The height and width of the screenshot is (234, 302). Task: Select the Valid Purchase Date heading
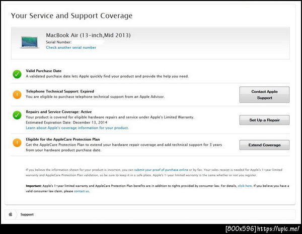[43, 71]
